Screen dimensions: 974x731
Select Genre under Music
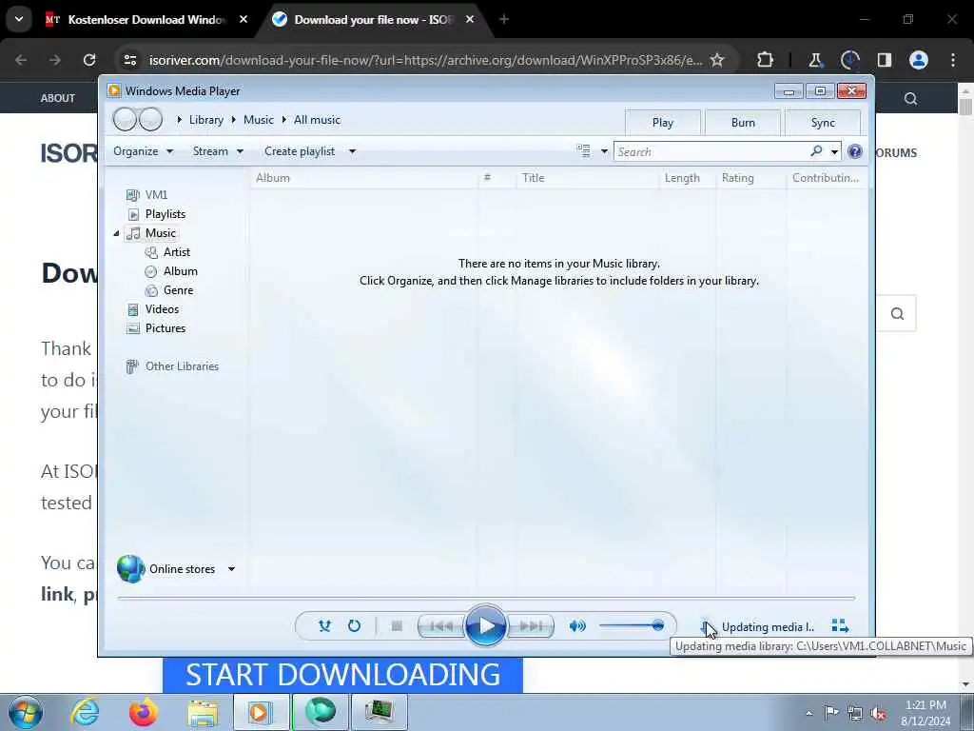click(x=178, y=290)
